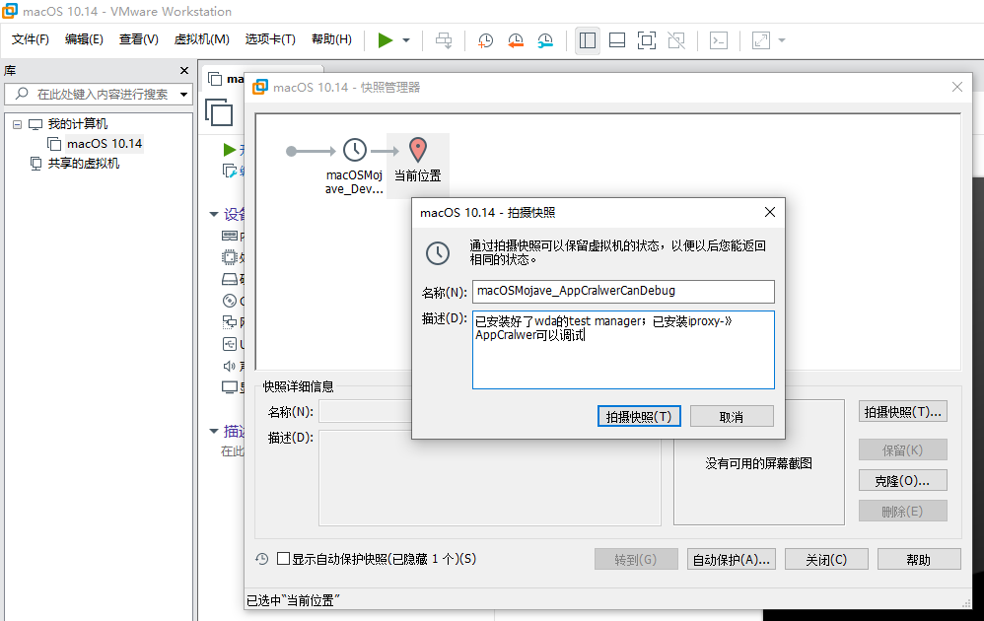Select the macOSMojave_Dev snapshot clock icon
Screen dimensions: 984x621
pos(355,151)
